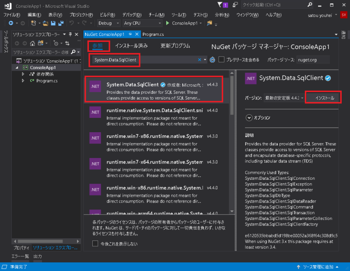The image size is (350, 271).
Task: Click the quick launch search magnifier
Action: (x=310, y=5)
